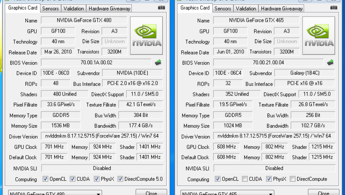This screenshot has width=345, height=195.
Task: Save BIOS using chip icon in GTX 480 window
Action: [158, 63]
